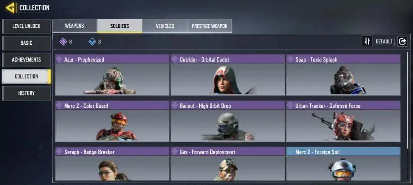Select the Basic sidebar option
This screenshot has height=185, width=413.
tap(26, 43)
